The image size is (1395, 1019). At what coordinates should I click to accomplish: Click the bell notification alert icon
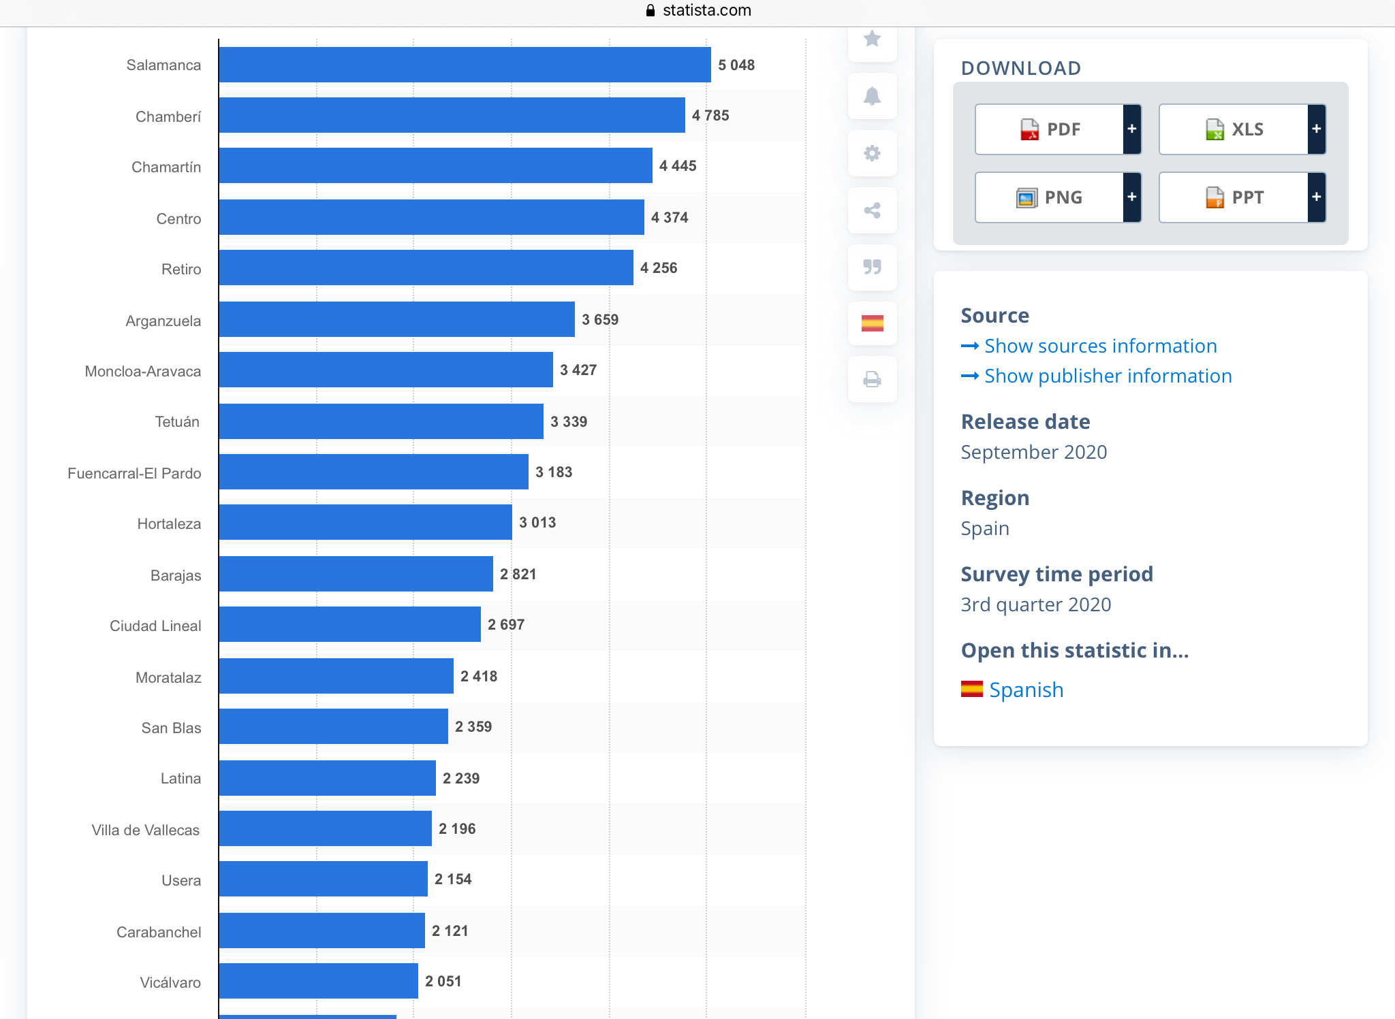click(872, 96)
